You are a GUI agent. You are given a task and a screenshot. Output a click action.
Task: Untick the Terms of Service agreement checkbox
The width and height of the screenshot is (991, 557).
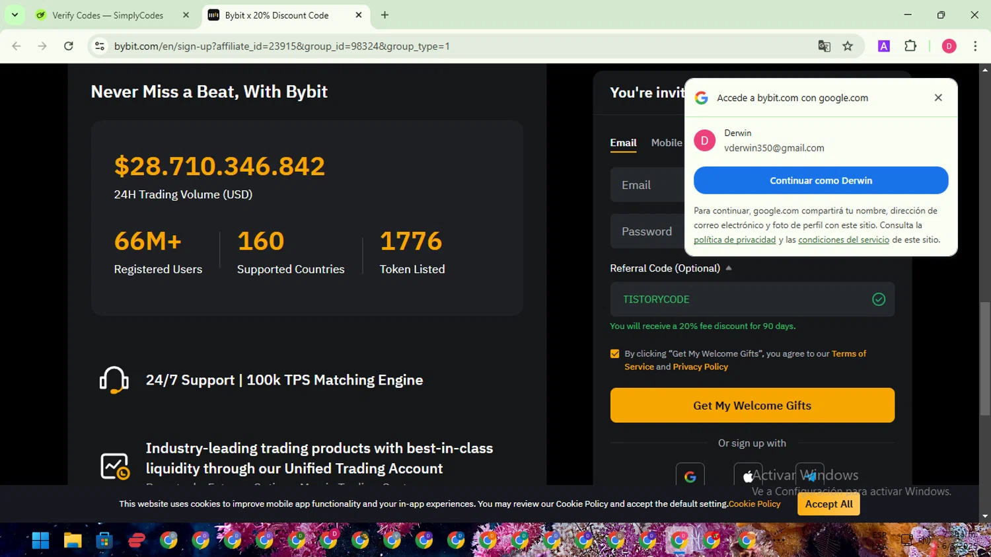tap(615, 354)
